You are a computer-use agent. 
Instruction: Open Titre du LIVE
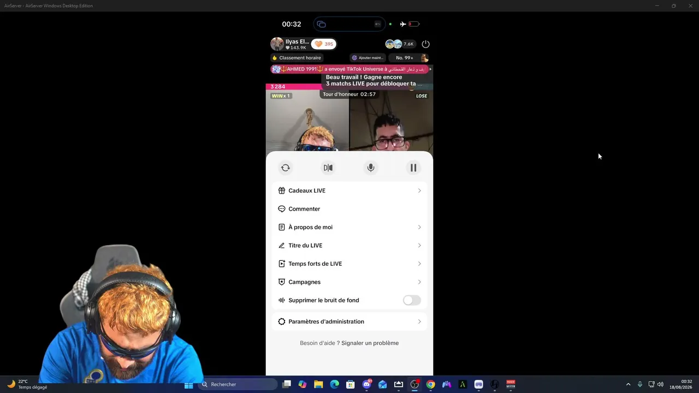349,246
